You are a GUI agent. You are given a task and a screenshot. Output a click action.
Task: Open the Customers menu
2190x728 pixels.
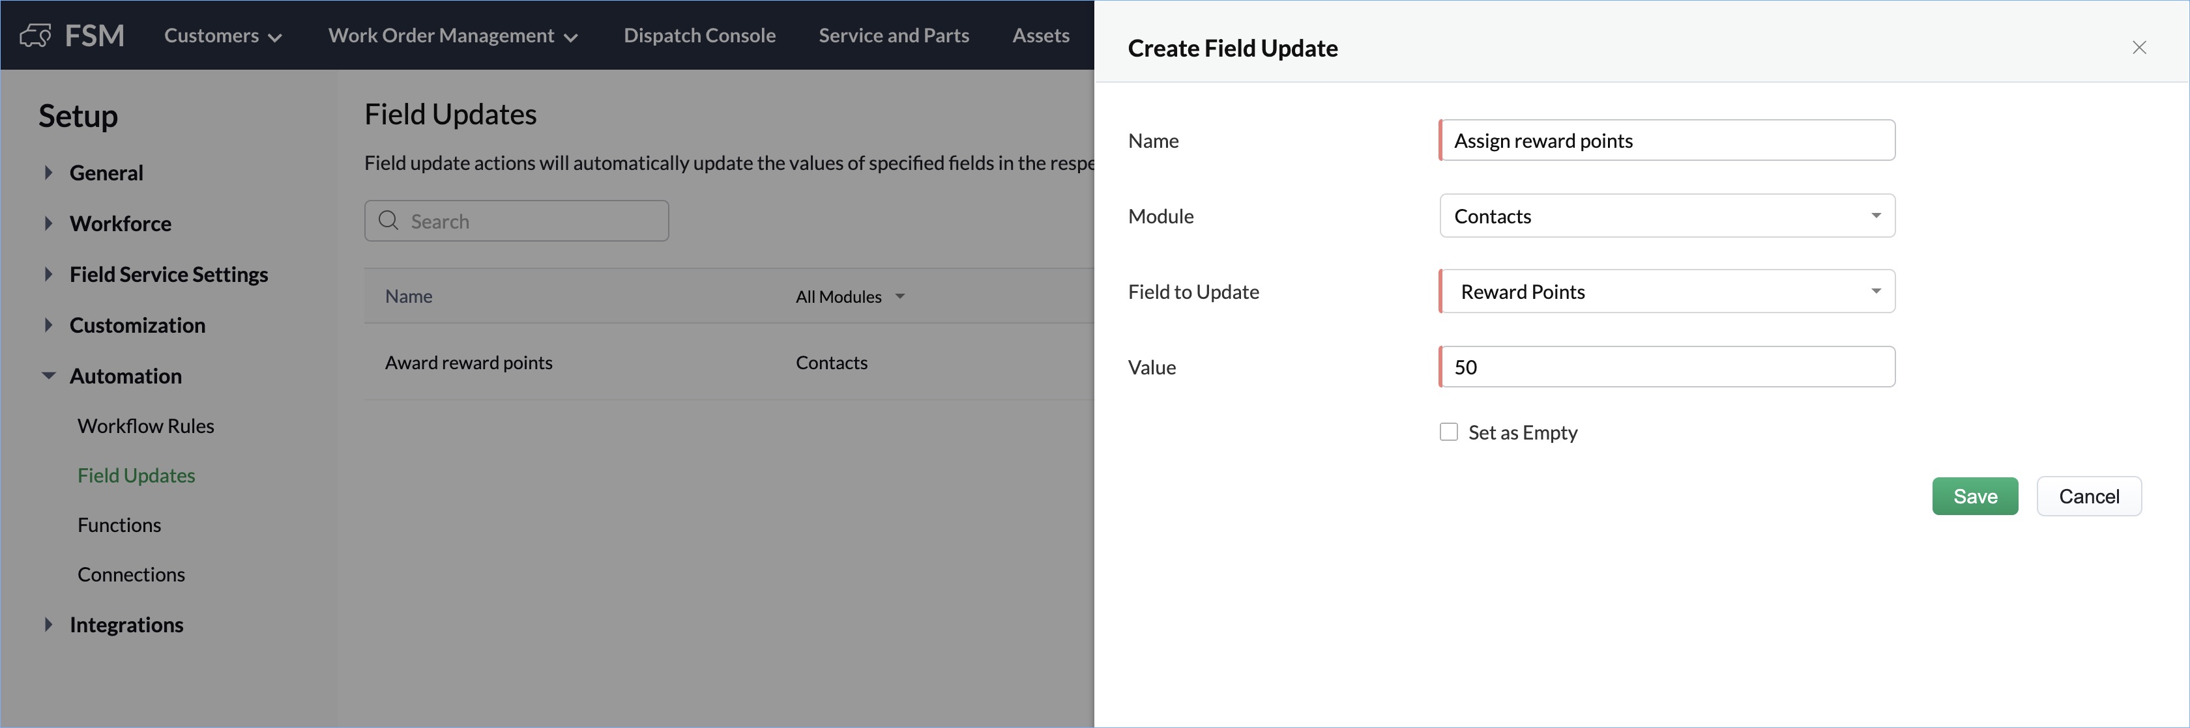pos(223,36)
